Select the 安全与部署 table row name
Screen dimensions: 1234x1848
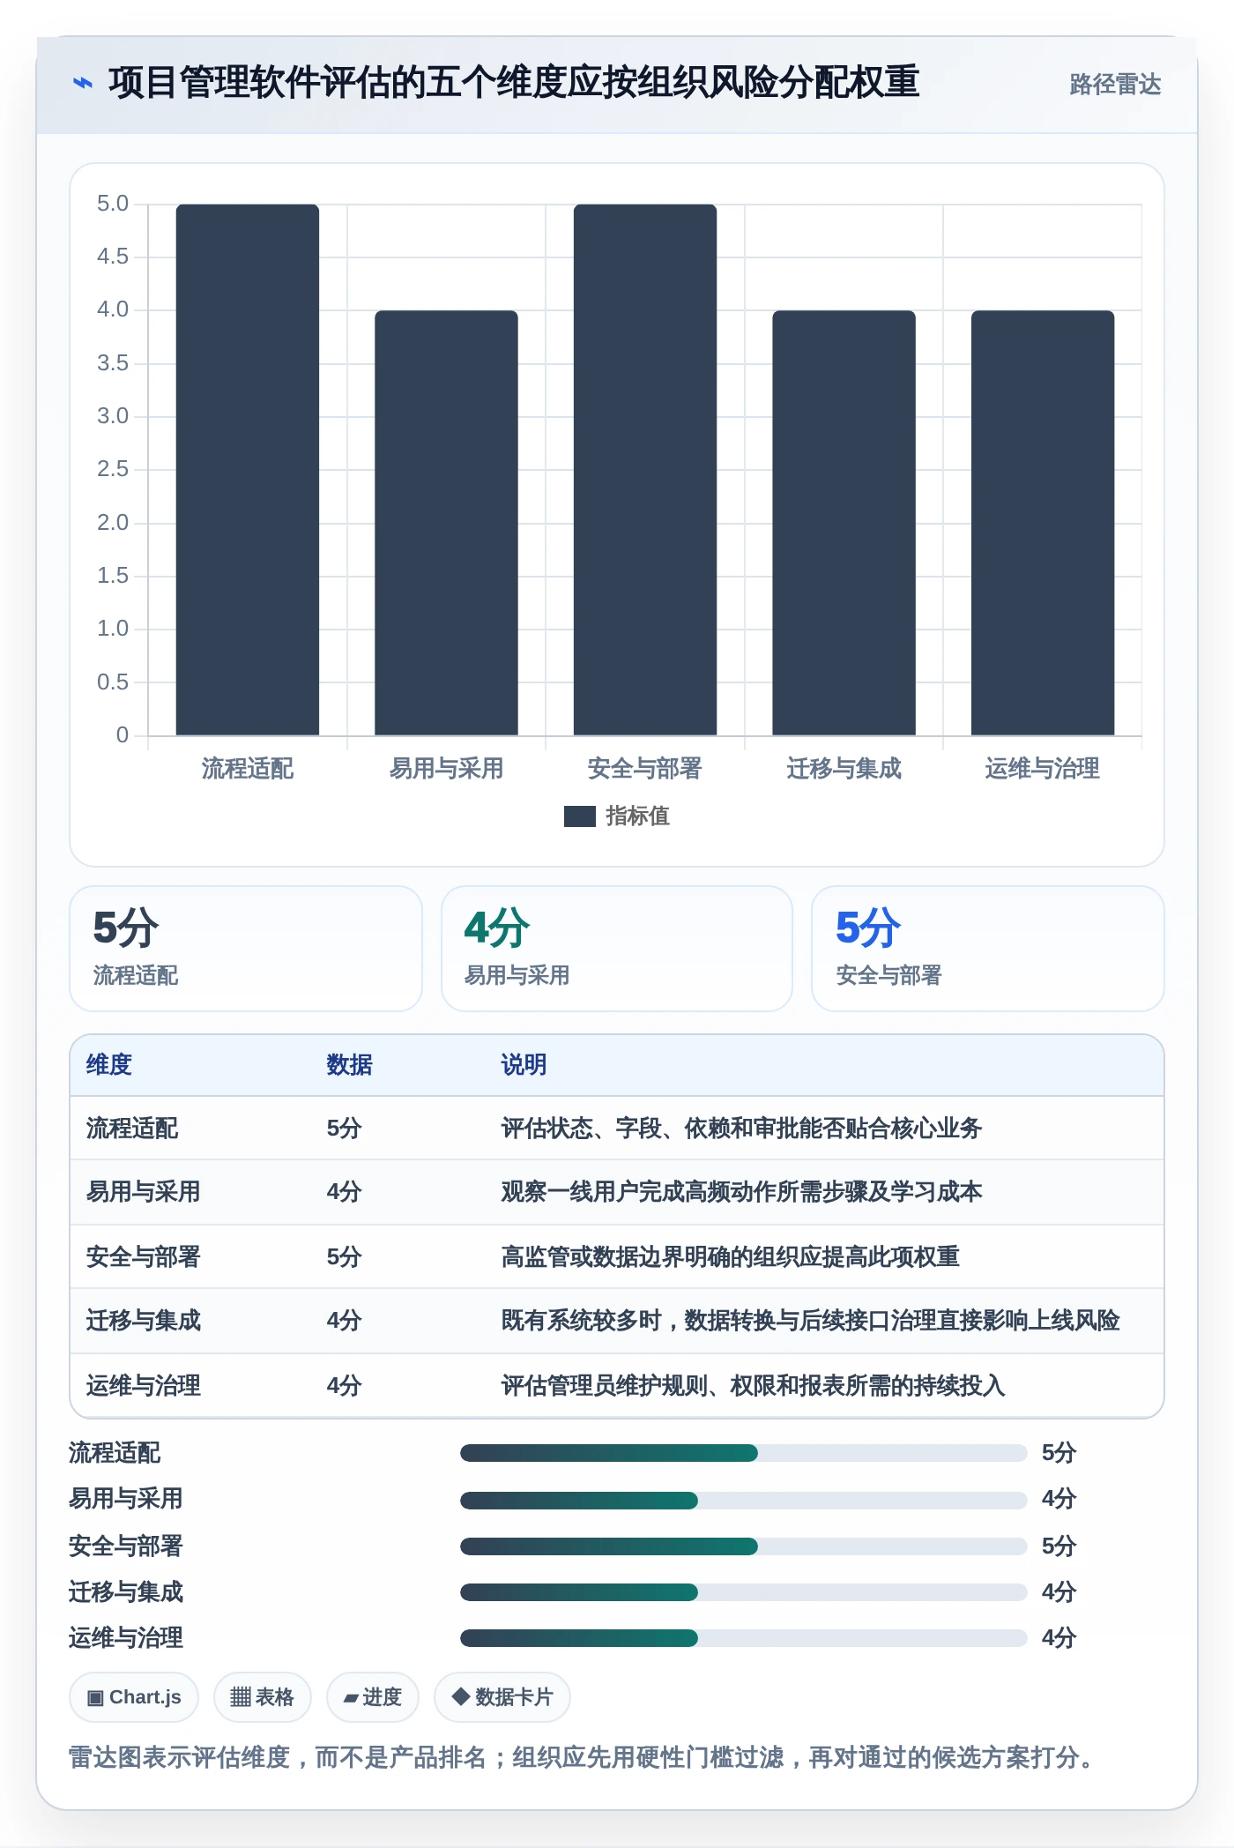click(144, 1257)
